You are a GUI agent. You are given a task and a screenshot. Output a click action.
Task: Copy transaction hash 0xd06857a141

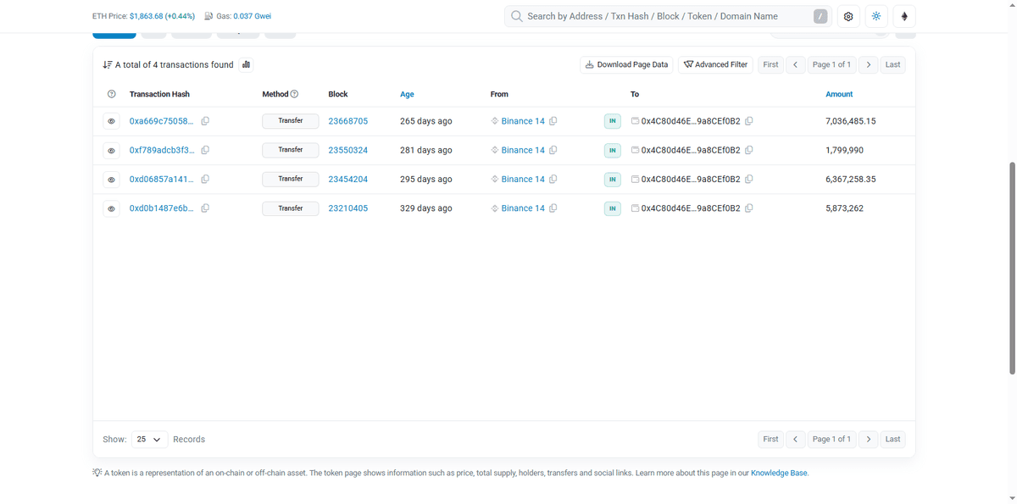pos(206,179)
